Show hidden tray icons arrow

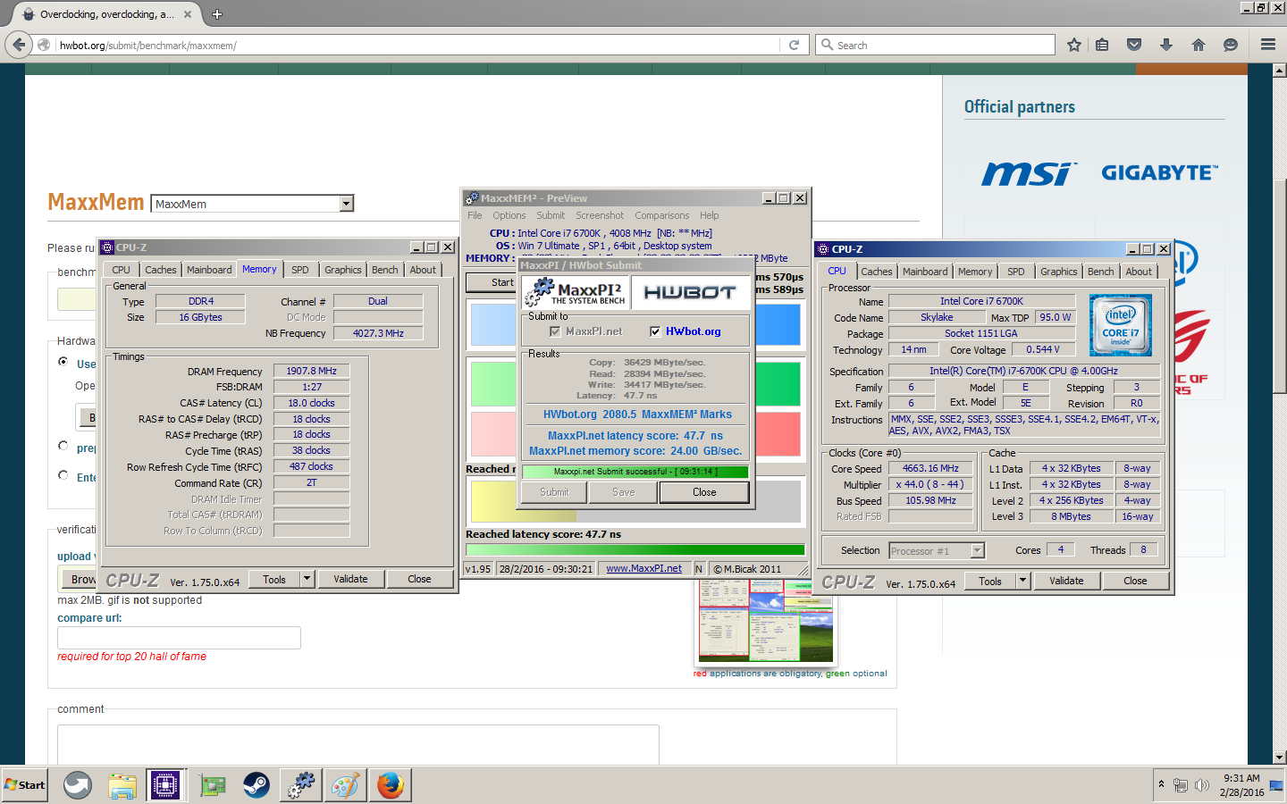pyautogui.click(x=1161, y=783)
